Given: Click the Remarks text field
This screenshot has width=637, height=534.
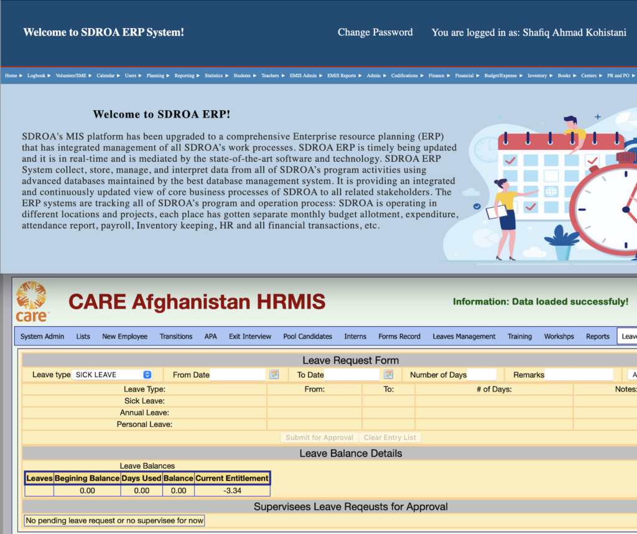Looking at the screenshot, I should pos(579,375).
